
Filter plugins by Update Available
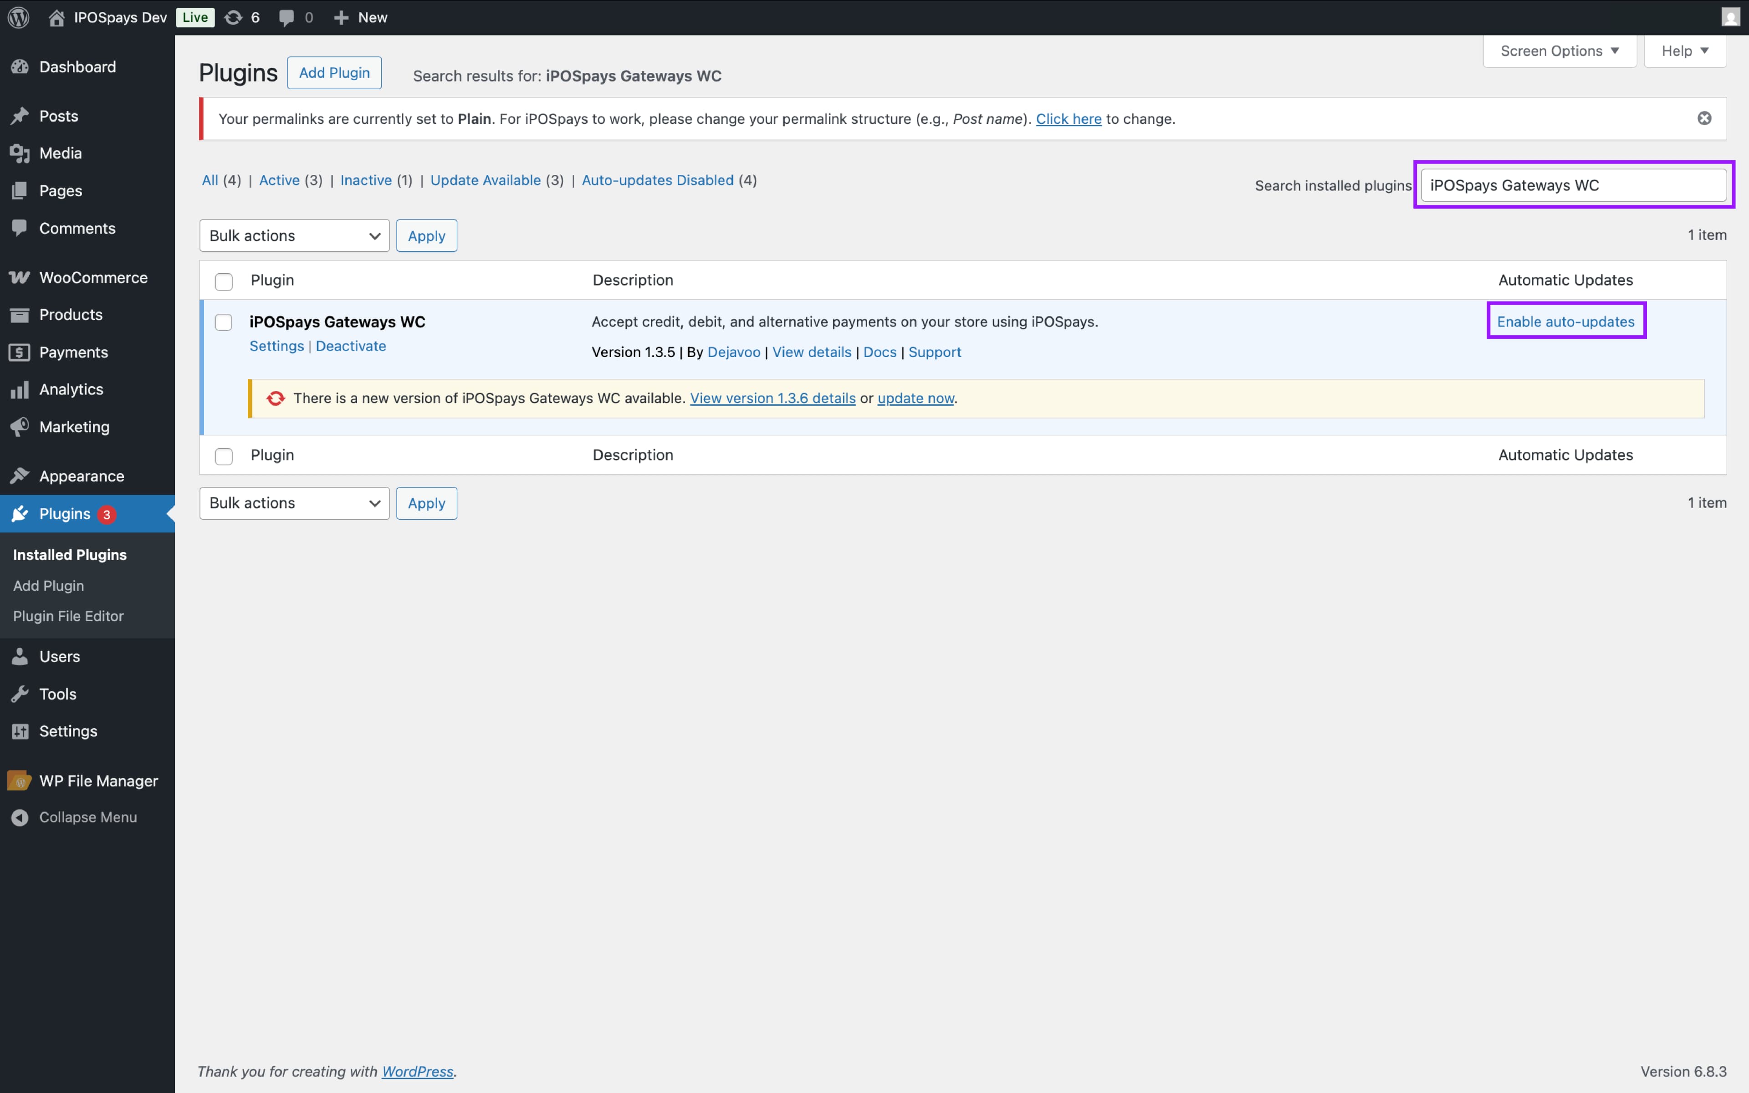(485, 180)
